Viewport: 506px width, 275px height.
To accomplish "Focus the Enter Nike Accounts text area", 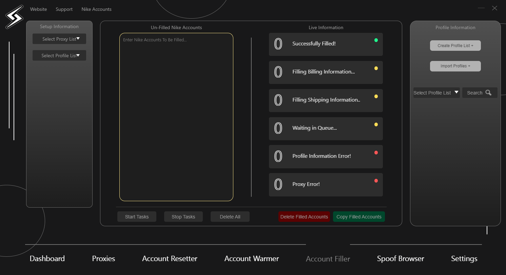I will point(176,117).
